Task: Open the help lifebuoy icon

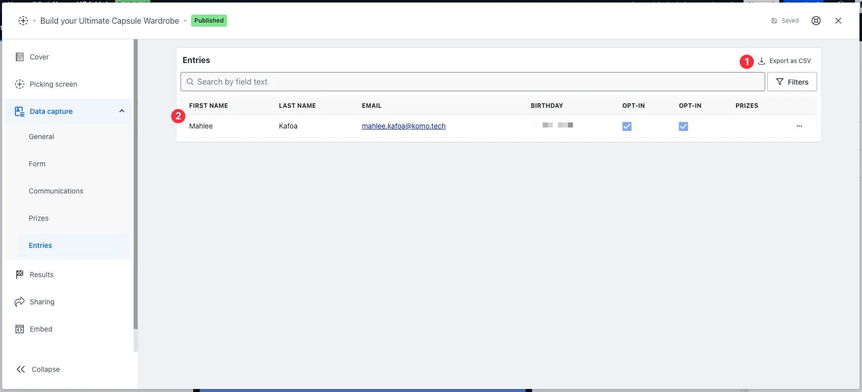Action: coord(816,21)
